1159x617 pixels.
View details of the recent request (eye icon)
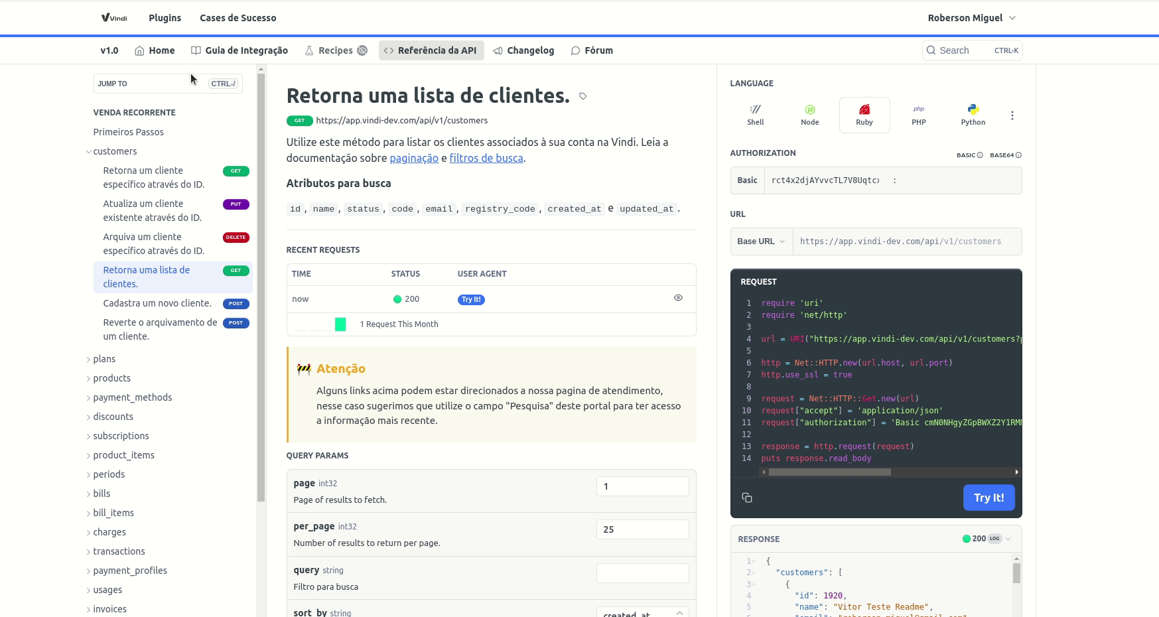click(678, 298)
